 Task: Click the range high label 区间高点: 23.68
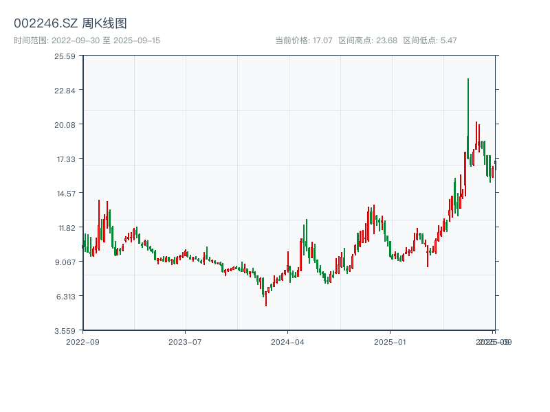[x=368, y=41]
